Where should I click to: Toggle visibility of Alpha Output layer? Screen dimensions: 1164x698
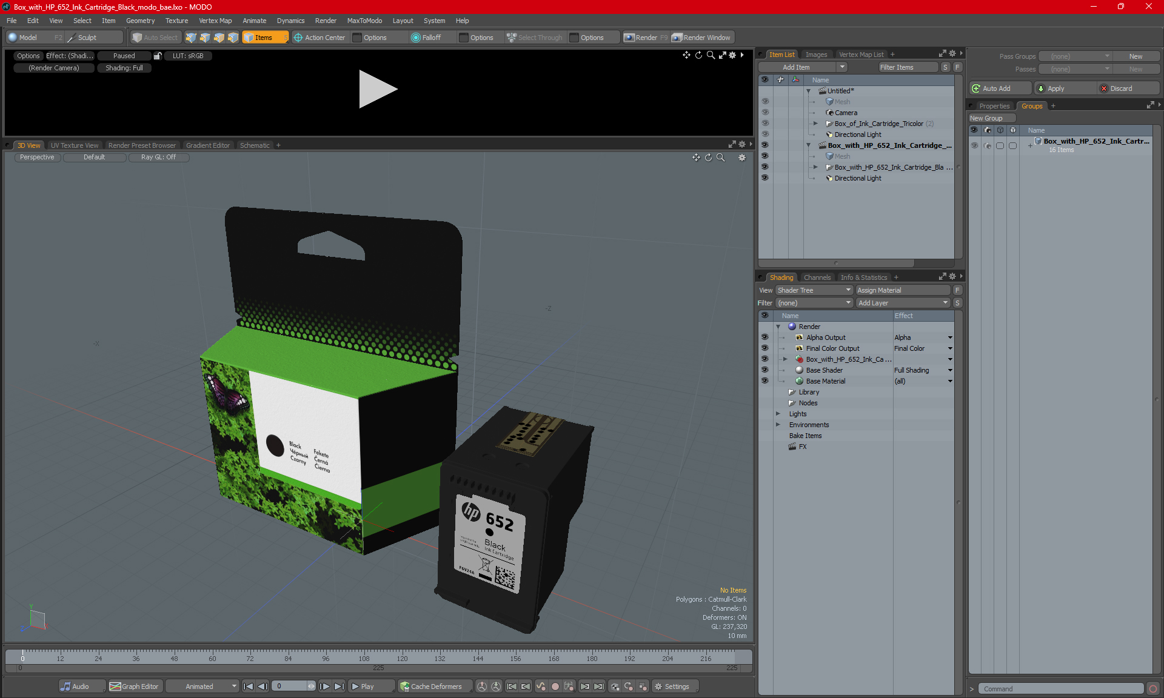(765, 337)
